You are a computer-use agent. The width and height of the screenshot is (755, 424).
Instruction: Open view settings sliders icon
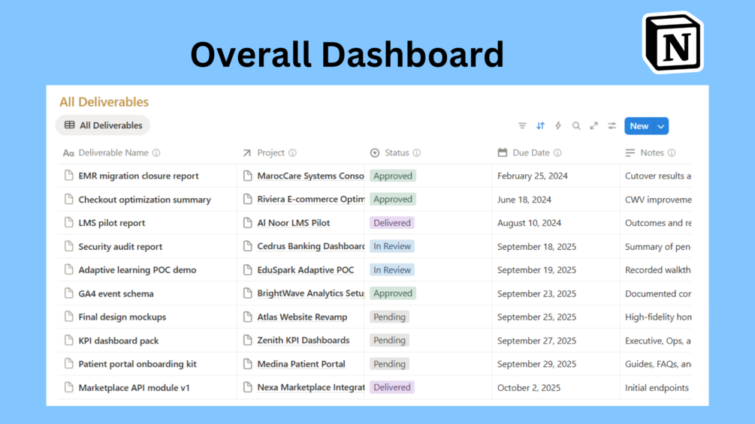612,126
